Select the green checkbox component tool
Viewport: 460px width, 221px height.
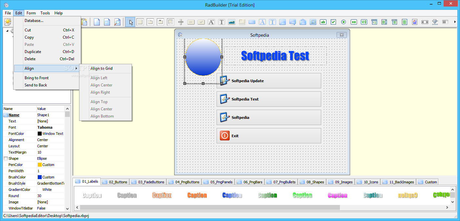coord(333,22)
